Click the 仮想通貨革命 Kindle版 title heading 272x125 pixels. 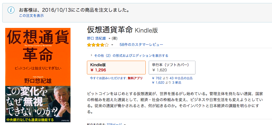click(122, 30)
